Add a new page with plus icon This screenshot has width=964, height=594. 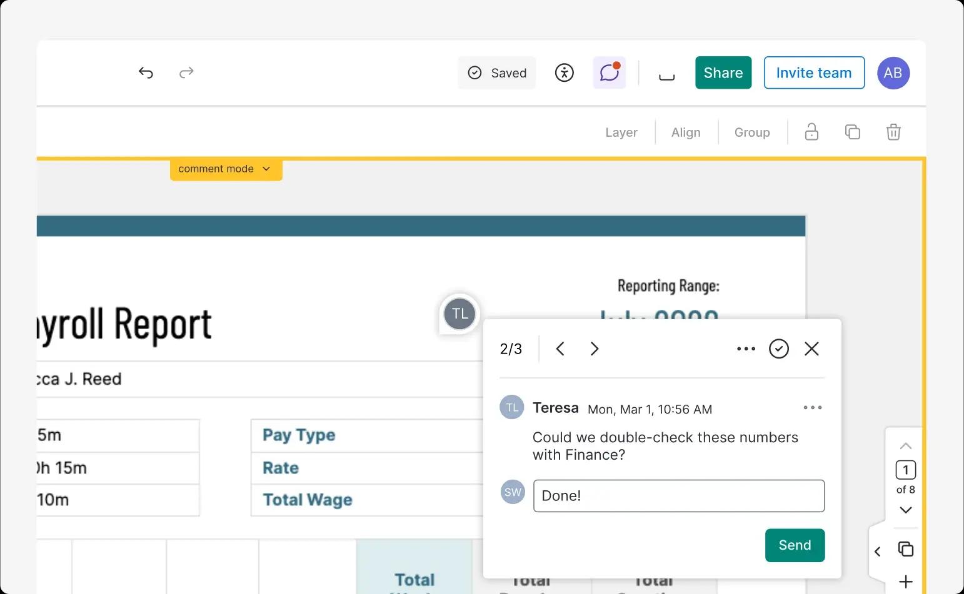coord(906,582)
